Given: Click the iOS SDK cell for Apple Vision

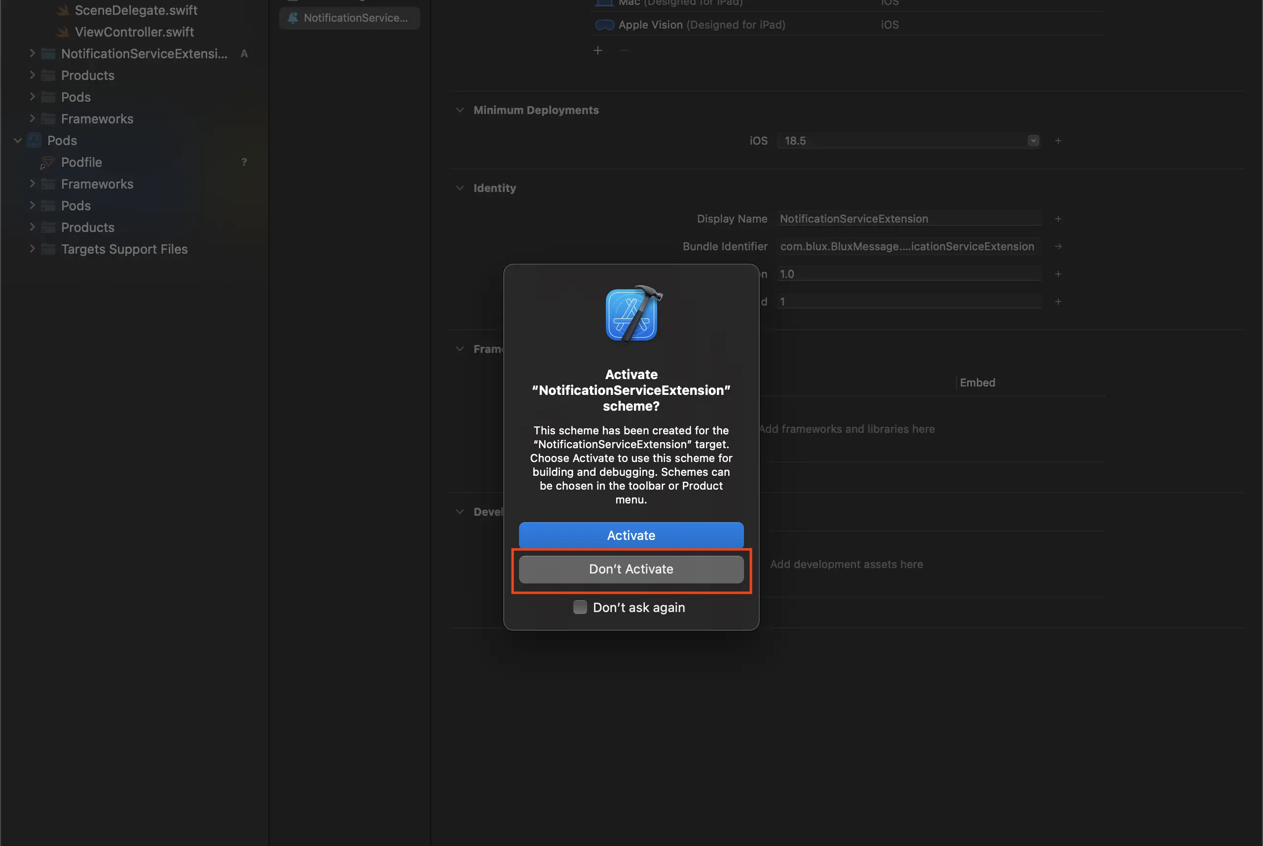Looking at the screenshot, I should pos(890,25).
